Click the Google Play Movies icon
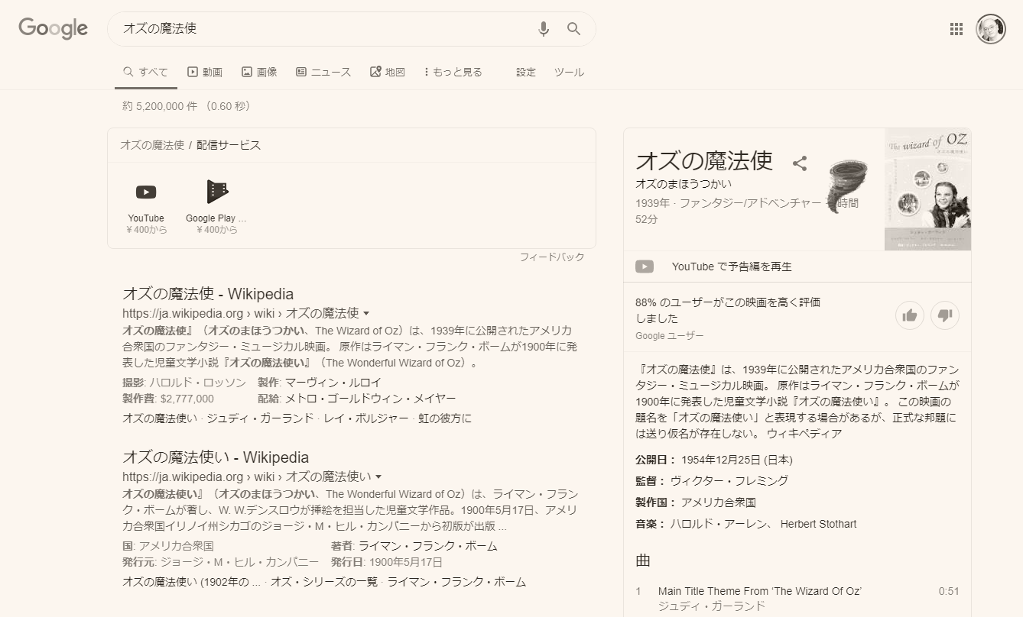 (217, 192)
